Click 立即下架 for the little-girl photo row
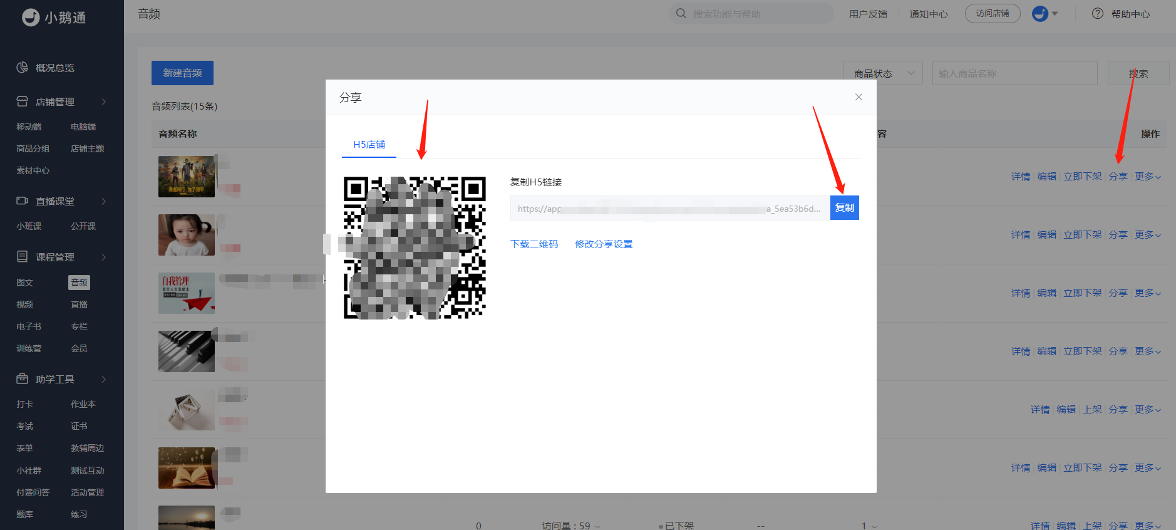Screen dimensions: 1176x530 pos(1083,235)
